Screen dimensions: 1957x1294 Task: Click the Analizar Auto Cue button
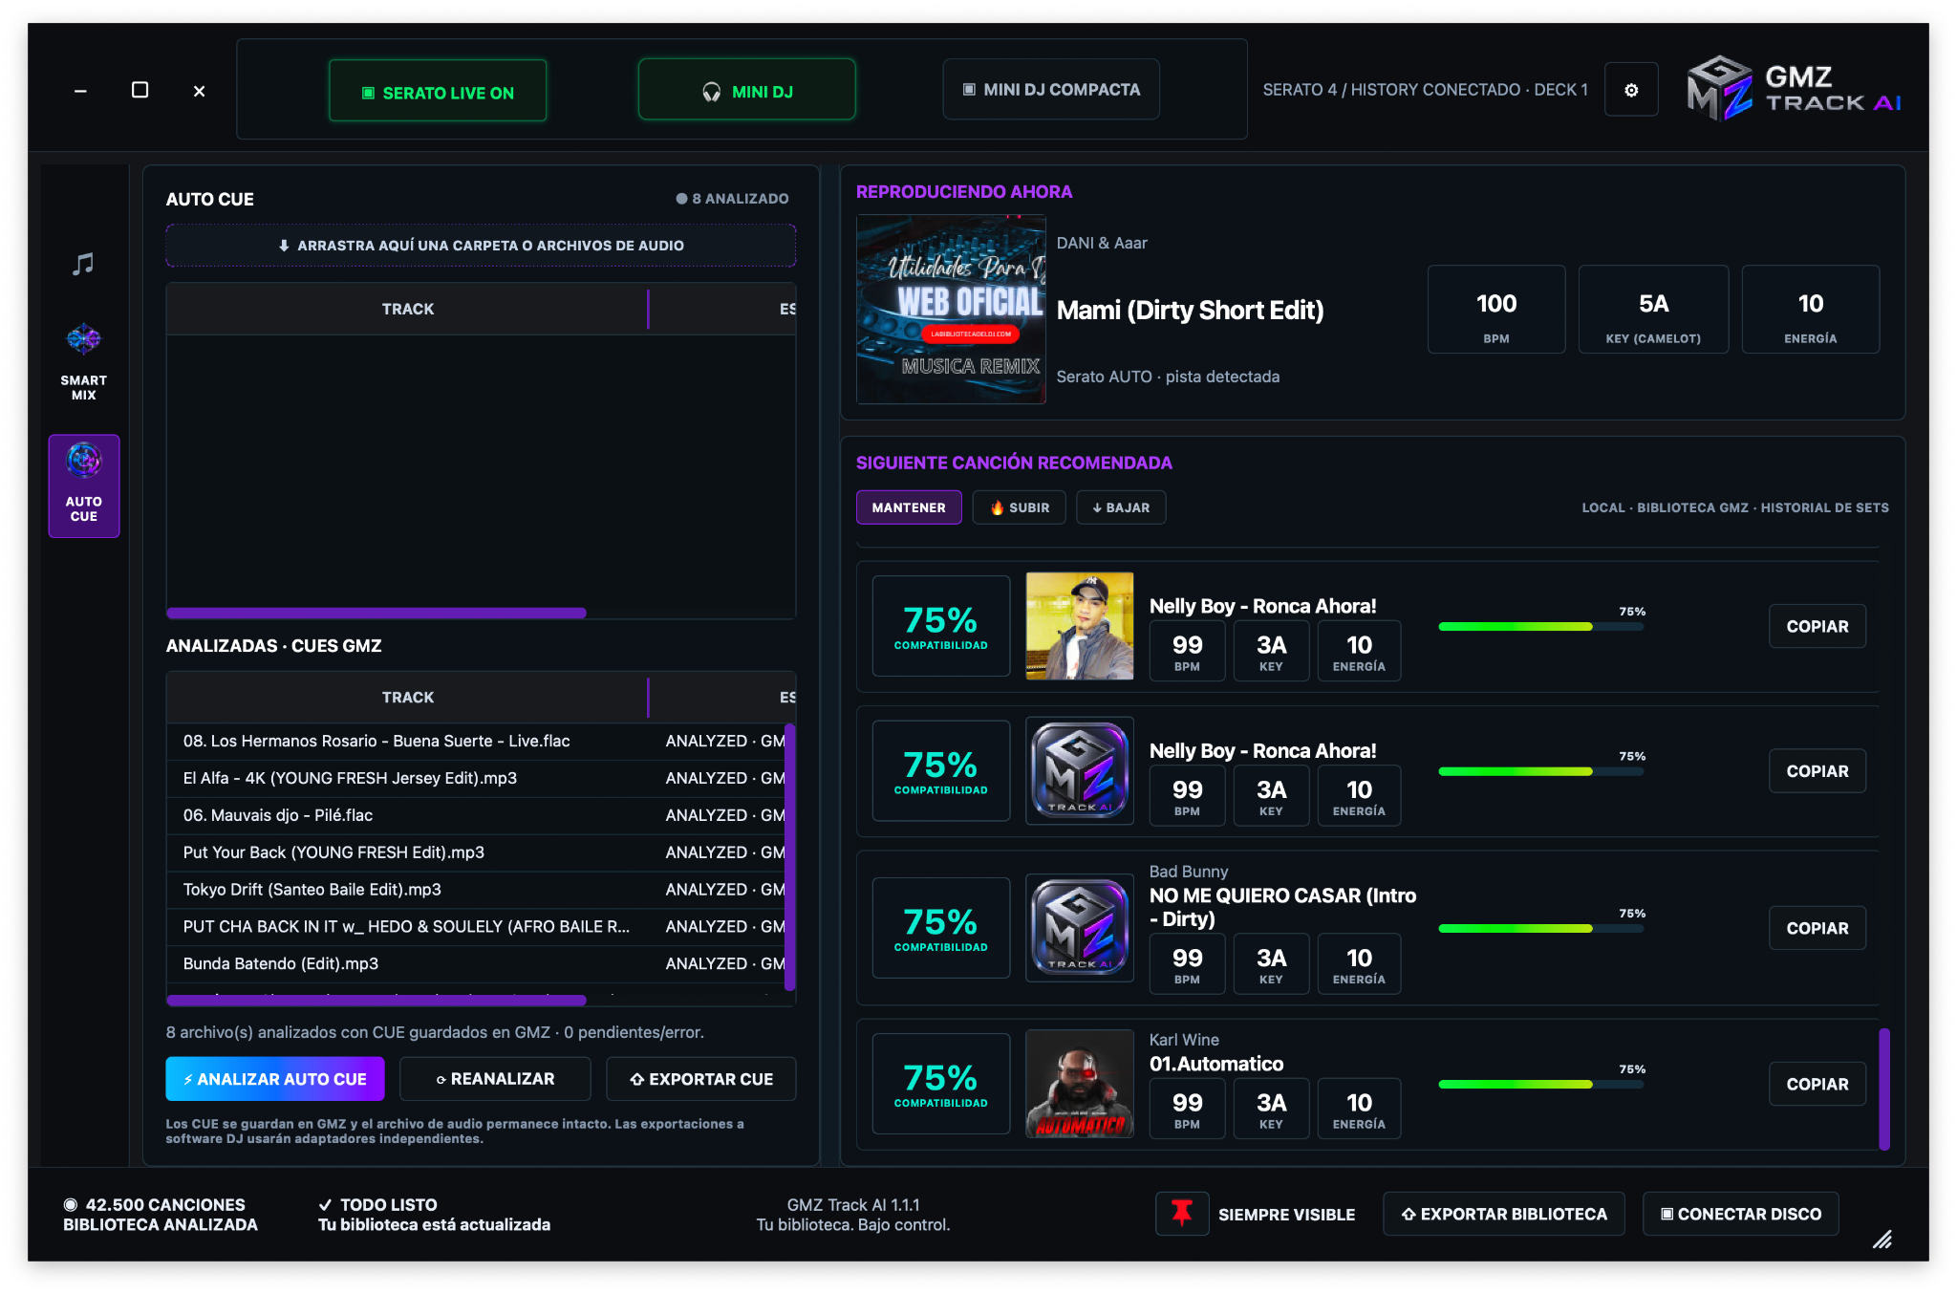click(275, 1079)
